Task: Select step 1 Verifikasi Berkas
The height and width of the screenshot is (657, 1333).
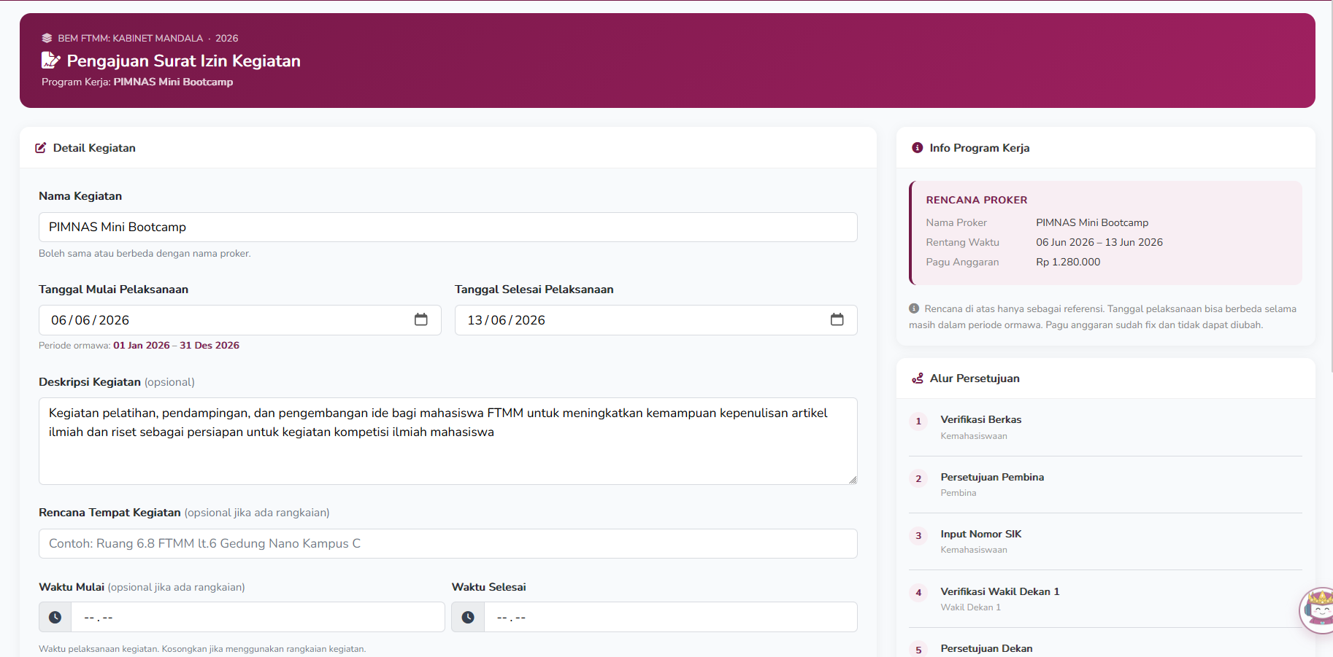Action: point(1105,427)
